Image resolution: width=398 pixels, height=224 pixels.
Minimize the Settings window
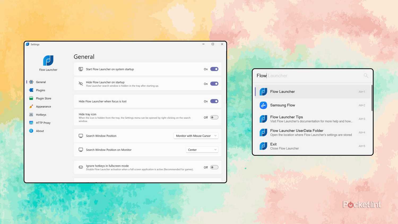click(x=204, y=44)
